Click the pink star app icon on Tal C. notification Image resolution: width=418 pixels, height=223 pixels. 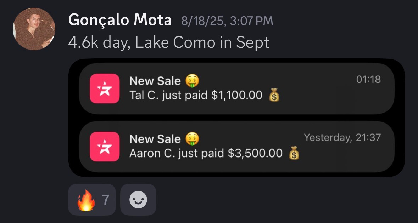click(x=105, y=88)
